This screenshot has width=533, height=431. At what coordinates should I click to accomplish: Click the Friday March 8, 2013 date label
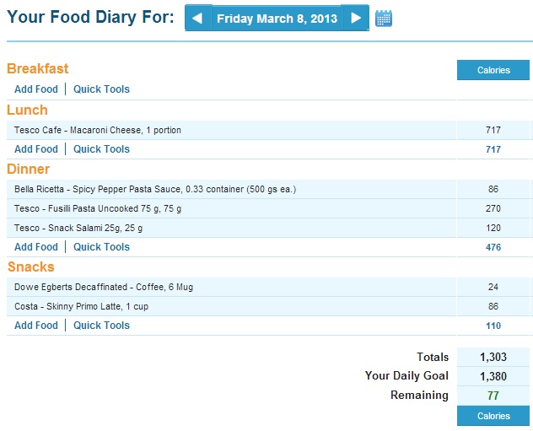coord(277,19)
